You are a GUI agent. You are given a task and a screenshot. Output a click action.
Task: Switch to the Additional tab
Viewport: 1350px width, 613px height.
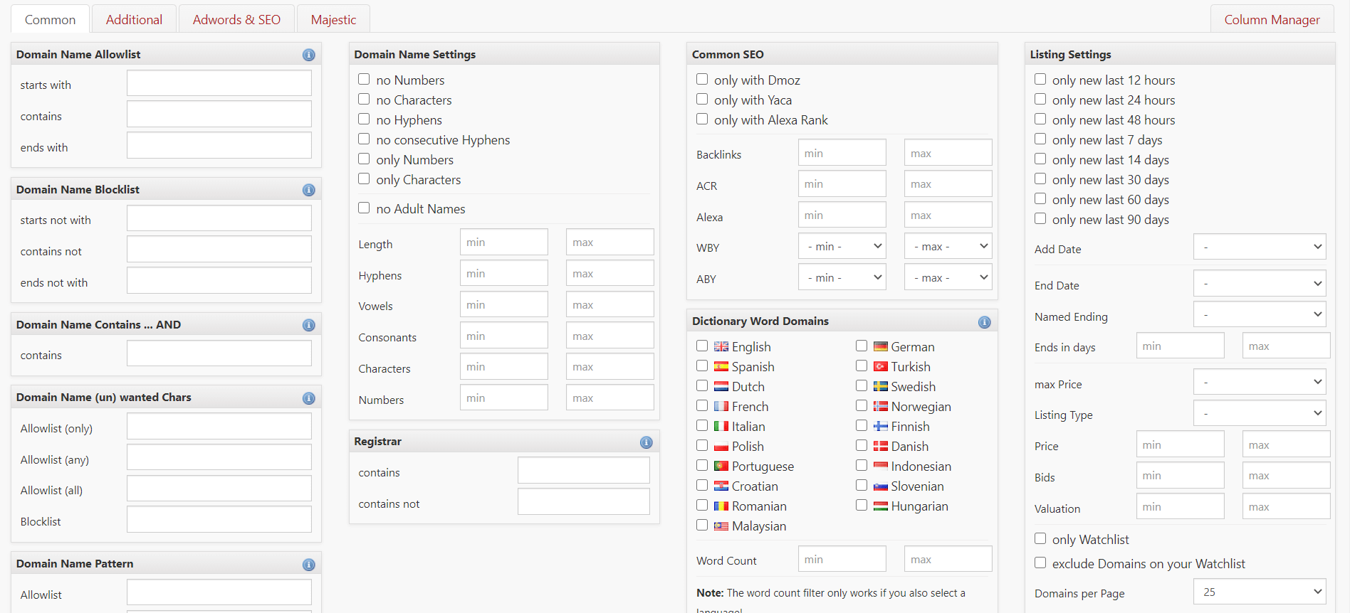point(134,20)
